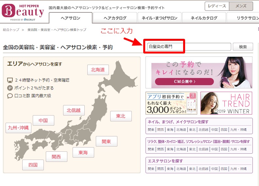Click 東北 under ネイル、まつげ section

pos(192,130)
